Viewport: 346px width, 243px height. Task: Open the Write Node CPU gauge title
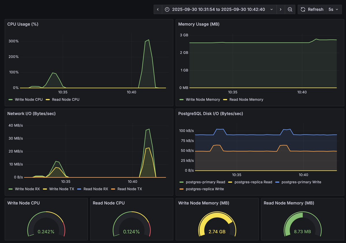pos(24,203)
